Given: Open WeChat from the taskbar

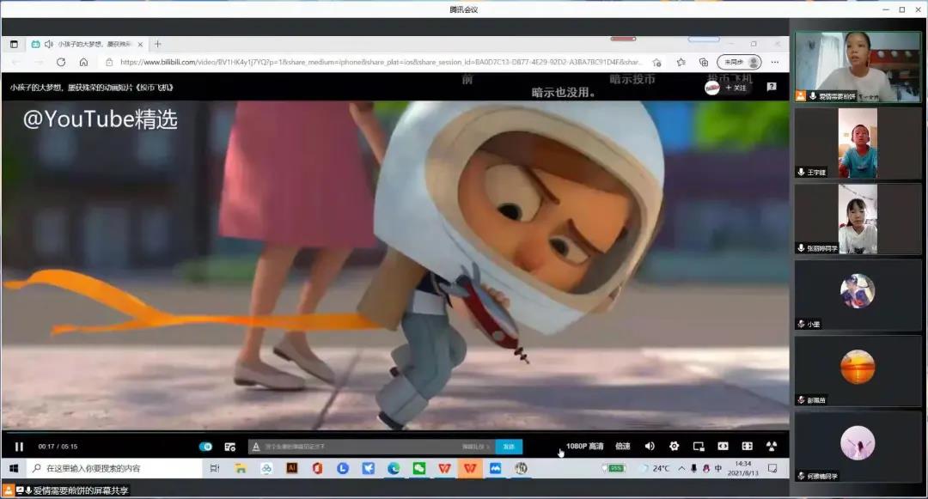Looking at the screenshot, I should coord(419,468).
